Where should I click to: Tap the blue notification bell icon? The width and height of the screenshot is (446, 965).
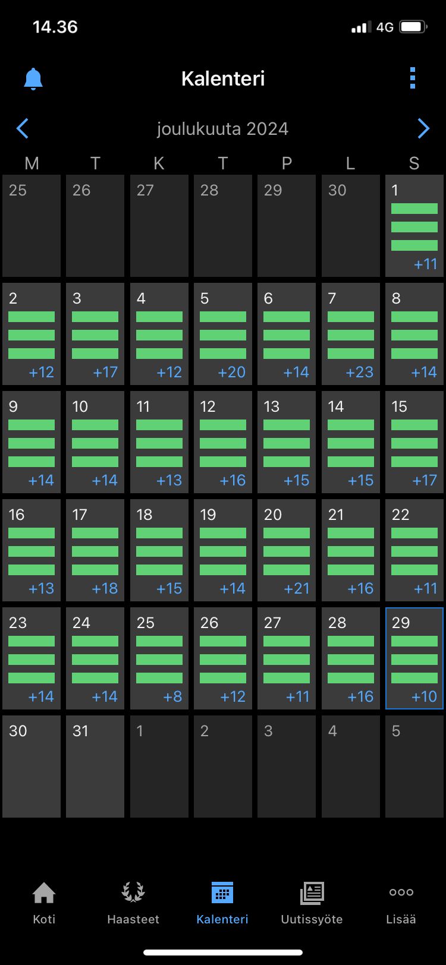[x=33, y=79]
